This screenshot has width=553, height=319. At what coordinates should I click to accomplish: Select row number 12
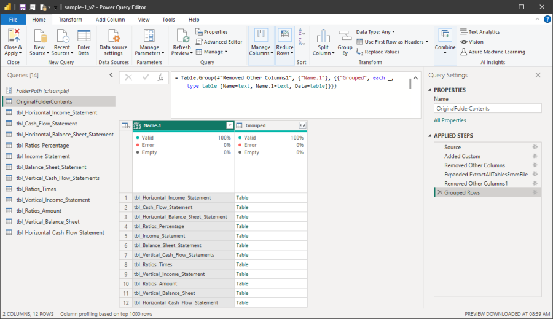126,303
